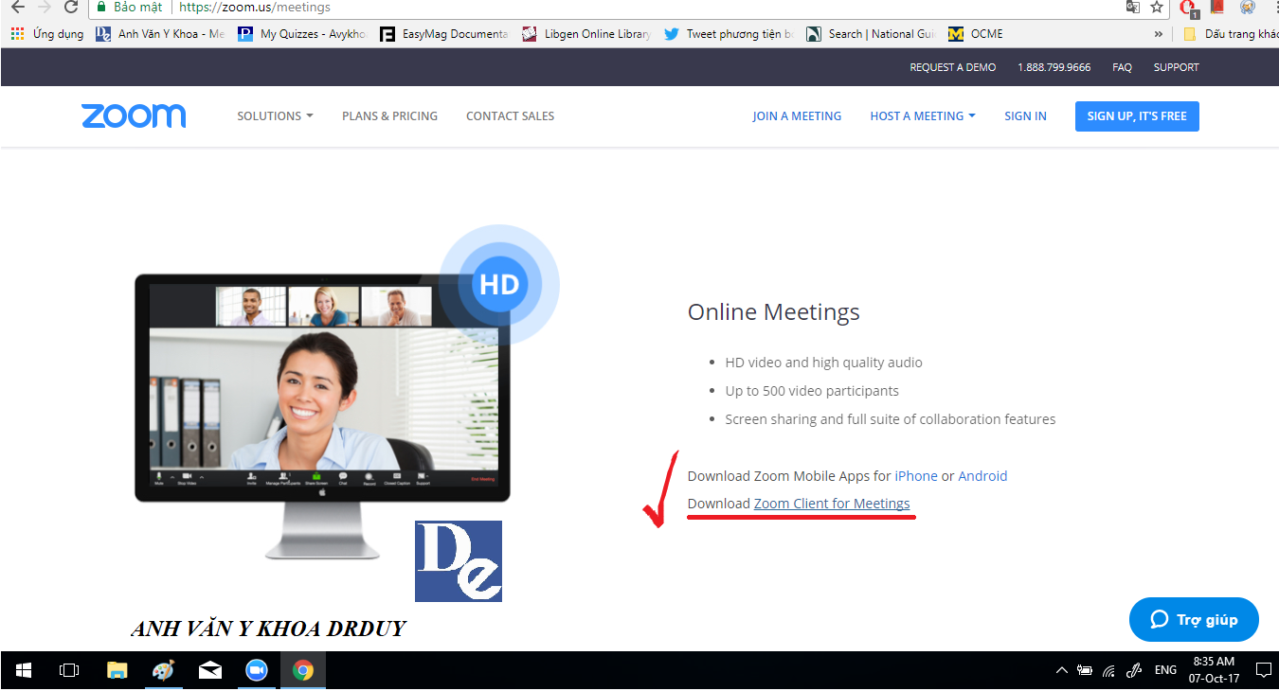Show hidden system tray icons

(x=1062, y=670)
